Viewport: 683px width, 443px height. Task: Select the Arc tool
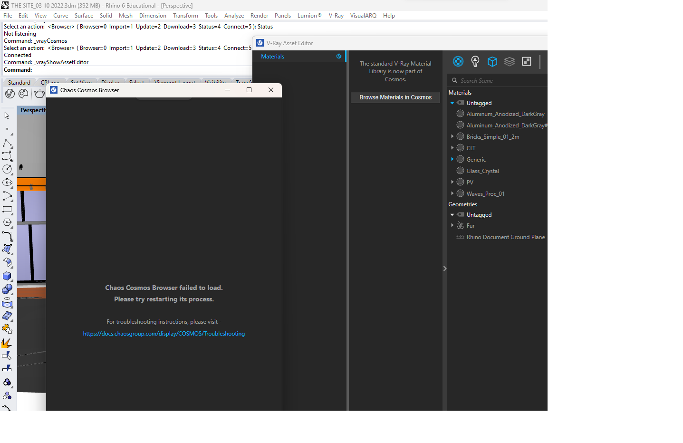pos(7,196)
